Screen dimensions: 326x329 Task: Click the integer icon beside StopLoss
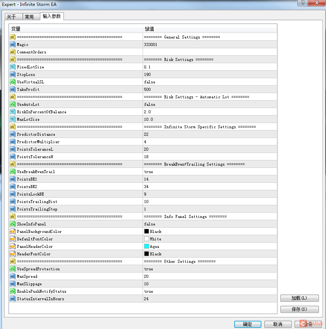click(13, 74)
